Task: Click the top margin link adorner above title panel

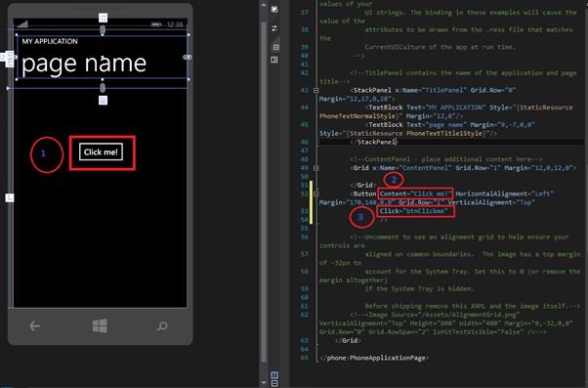Action: [103, 29]
